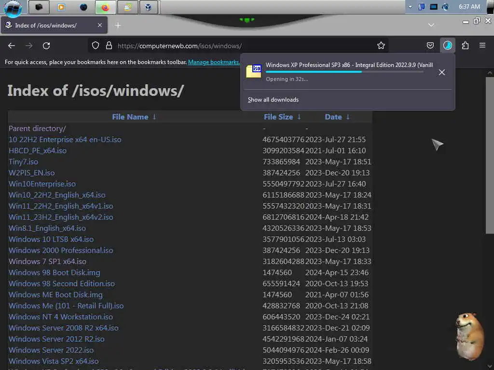Toggle the downloads panel button

tap(447, 46)
